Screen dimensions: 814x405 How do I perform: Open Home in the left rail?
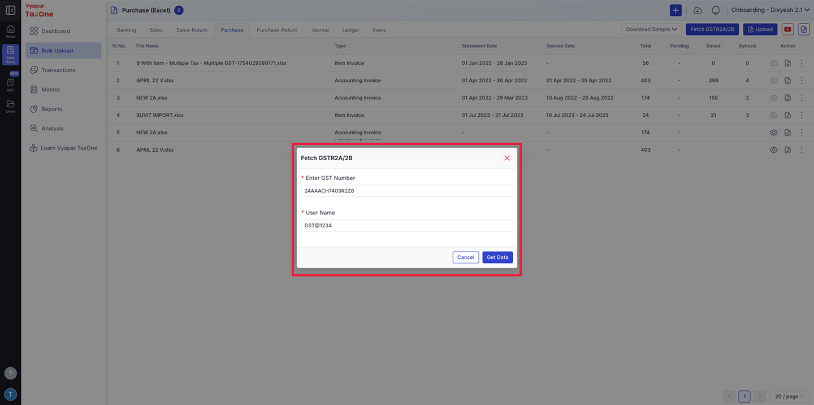[x=10, y=32]
